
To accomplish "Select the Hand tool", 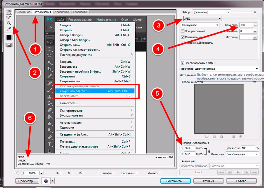I will (x=9, y=12).
